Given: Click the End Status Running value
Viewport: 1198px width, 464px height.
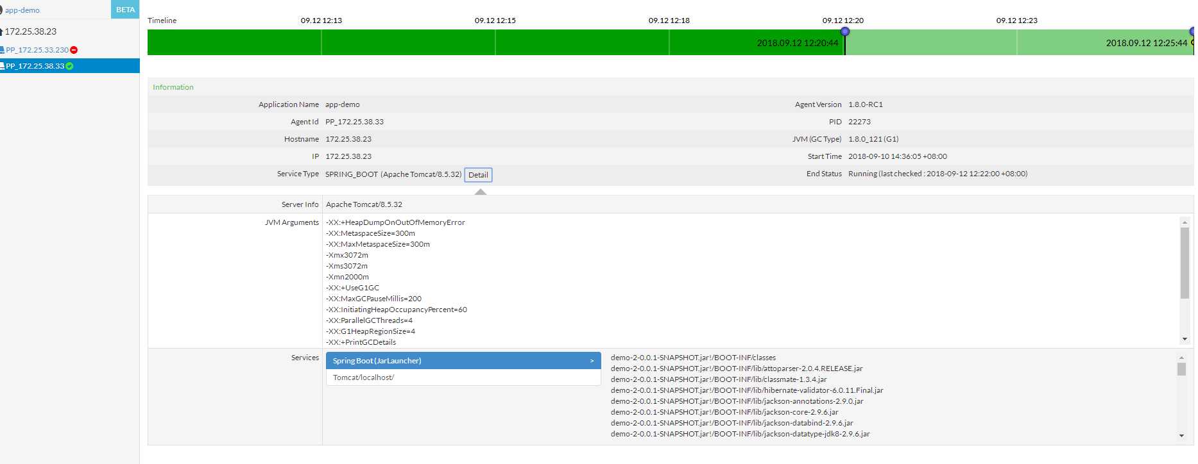Looking at the screenshot, I should [937, 174].
